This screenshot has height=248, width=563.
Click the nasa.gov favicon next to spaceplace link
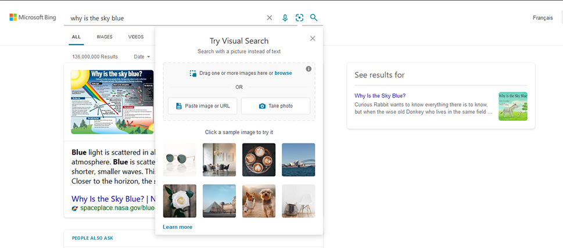click(x=74, y=209)
